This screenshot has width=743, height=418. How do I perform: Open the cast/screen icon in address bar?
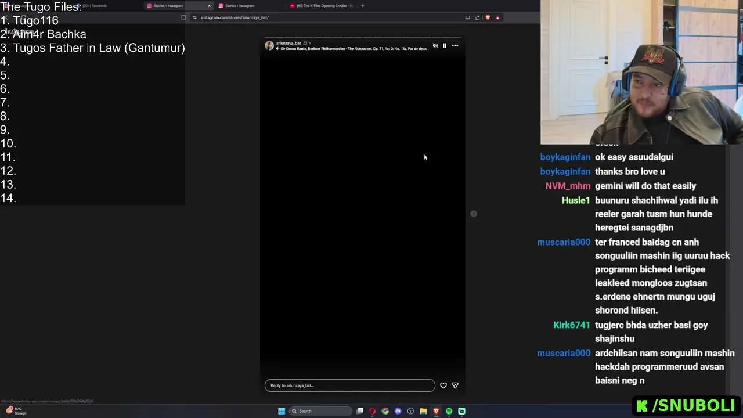pos(467,17)
